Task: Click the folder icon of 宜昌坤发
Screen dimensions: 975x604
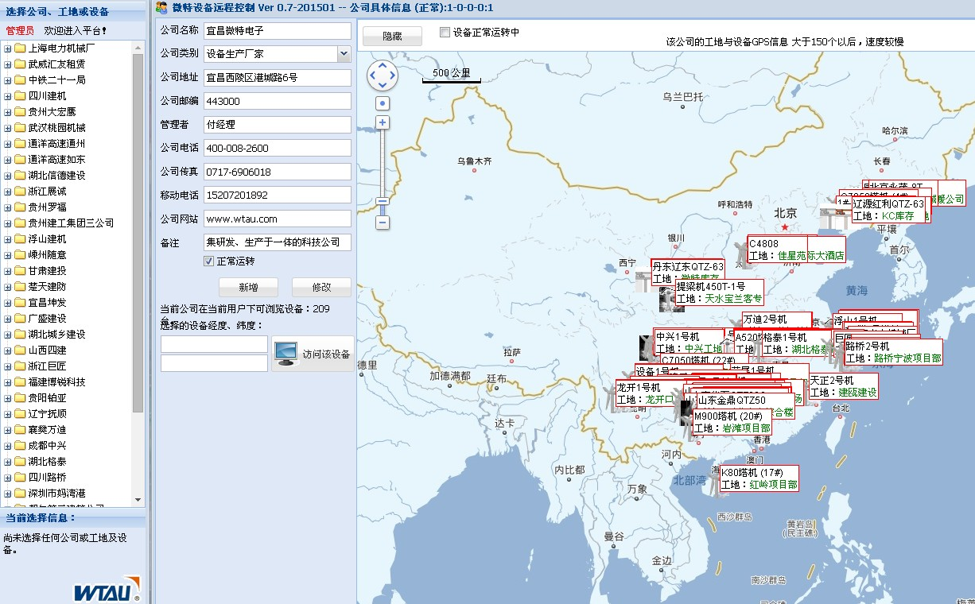Action: pyautogui.click(x=20, y=303)
